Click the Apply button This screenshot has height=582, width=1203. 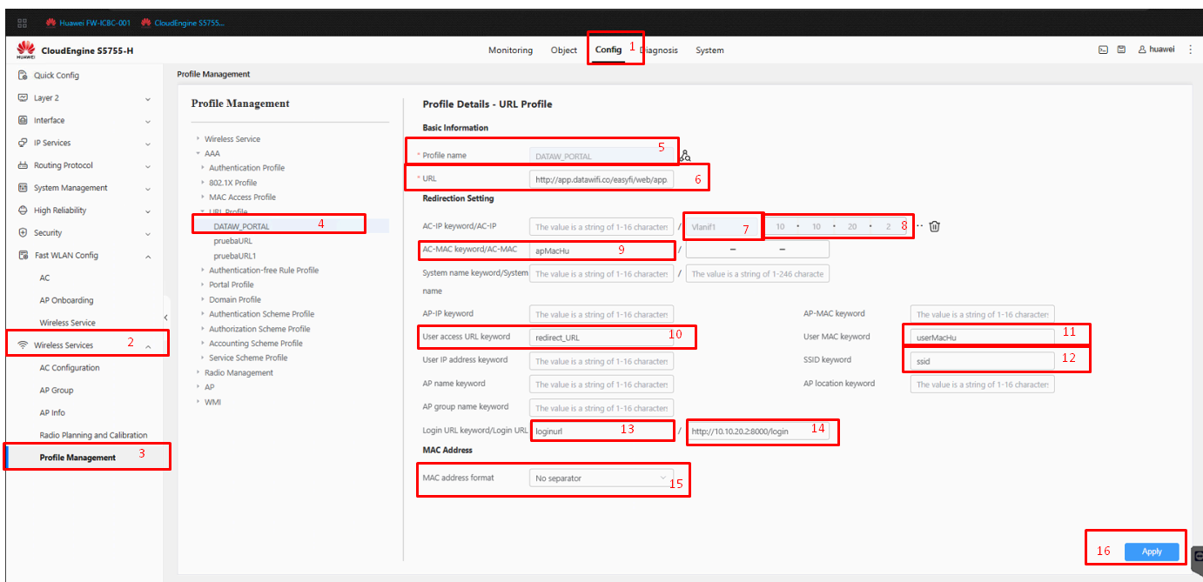coord(1152,552)
